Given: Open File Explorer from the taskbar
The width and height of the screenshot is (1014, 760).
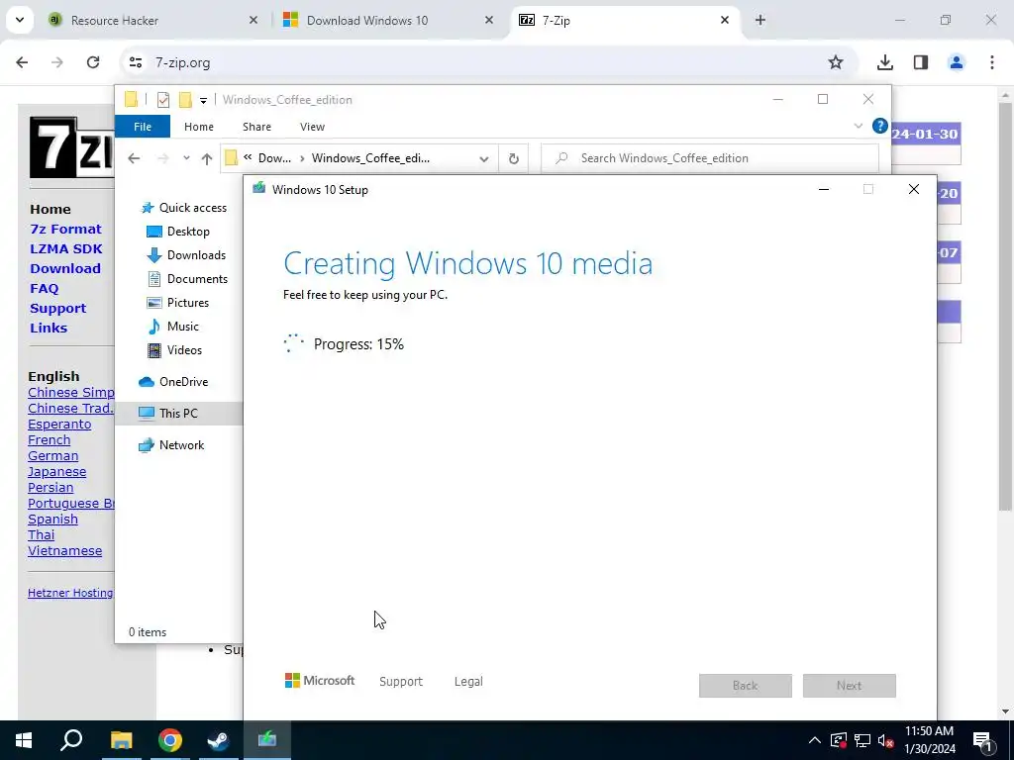Looking at the screenshot, I should pos(121,740).
